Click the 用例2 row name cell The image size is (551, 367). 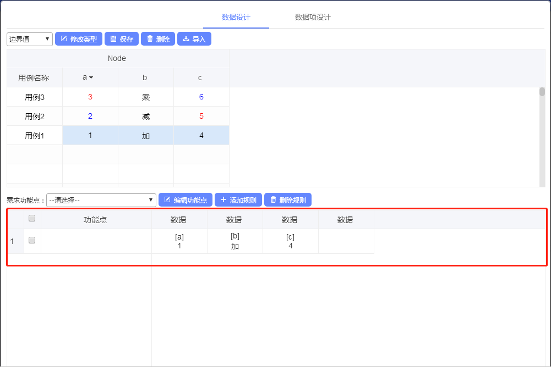point(35,116)
